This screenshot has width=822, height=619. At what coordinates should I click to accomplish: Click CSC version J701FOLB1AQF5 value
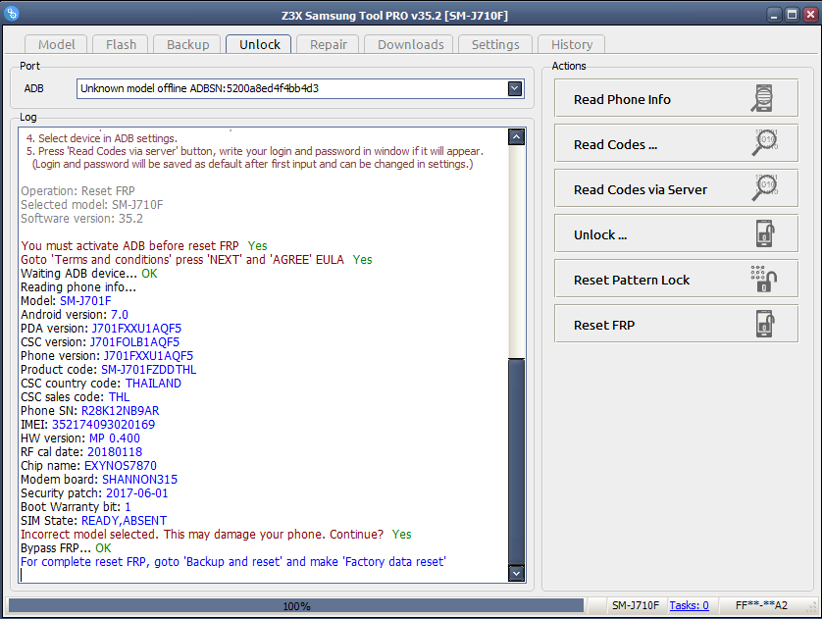(134, 342)
